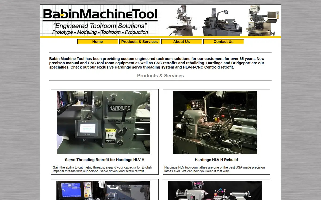Click the CNC milling machine header image
Screen dimensions: 321x200
tap(263, 21)
